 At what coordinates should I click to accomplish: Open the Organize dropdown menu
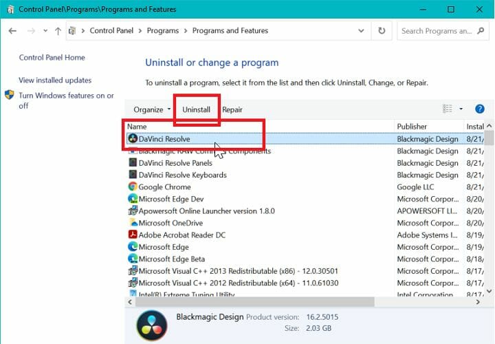click(152, 109)
